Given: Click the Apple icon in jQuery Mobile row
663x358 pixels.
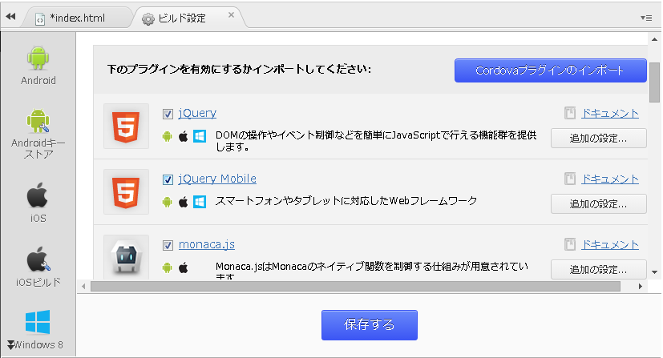Looking at the screenshot, I should (183, 202).
